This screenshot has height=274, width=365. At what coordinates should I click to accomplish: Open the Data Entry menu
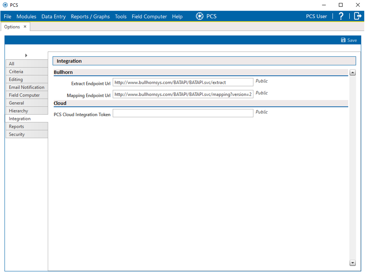54,16
